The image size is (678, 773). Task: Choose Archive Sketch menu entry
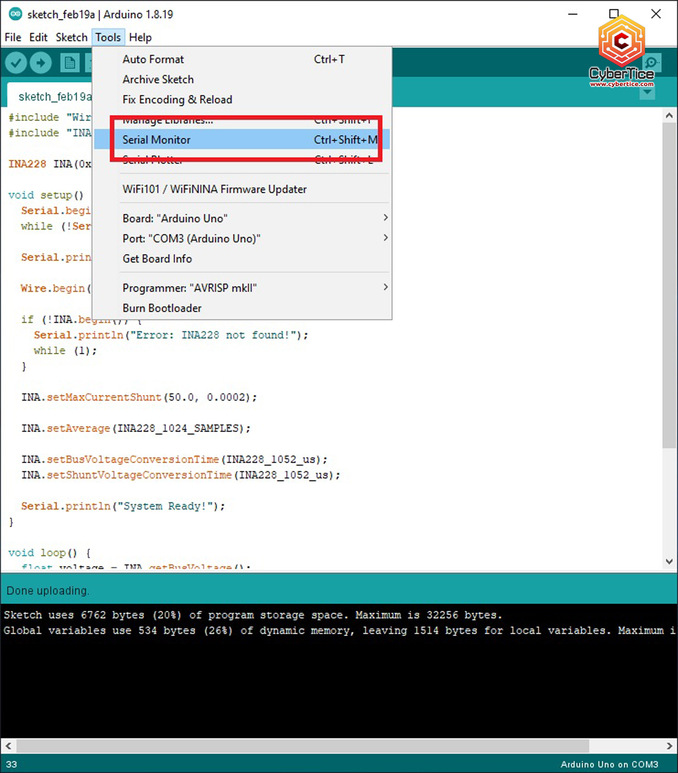pyautogui.click(x=242, y=80)
